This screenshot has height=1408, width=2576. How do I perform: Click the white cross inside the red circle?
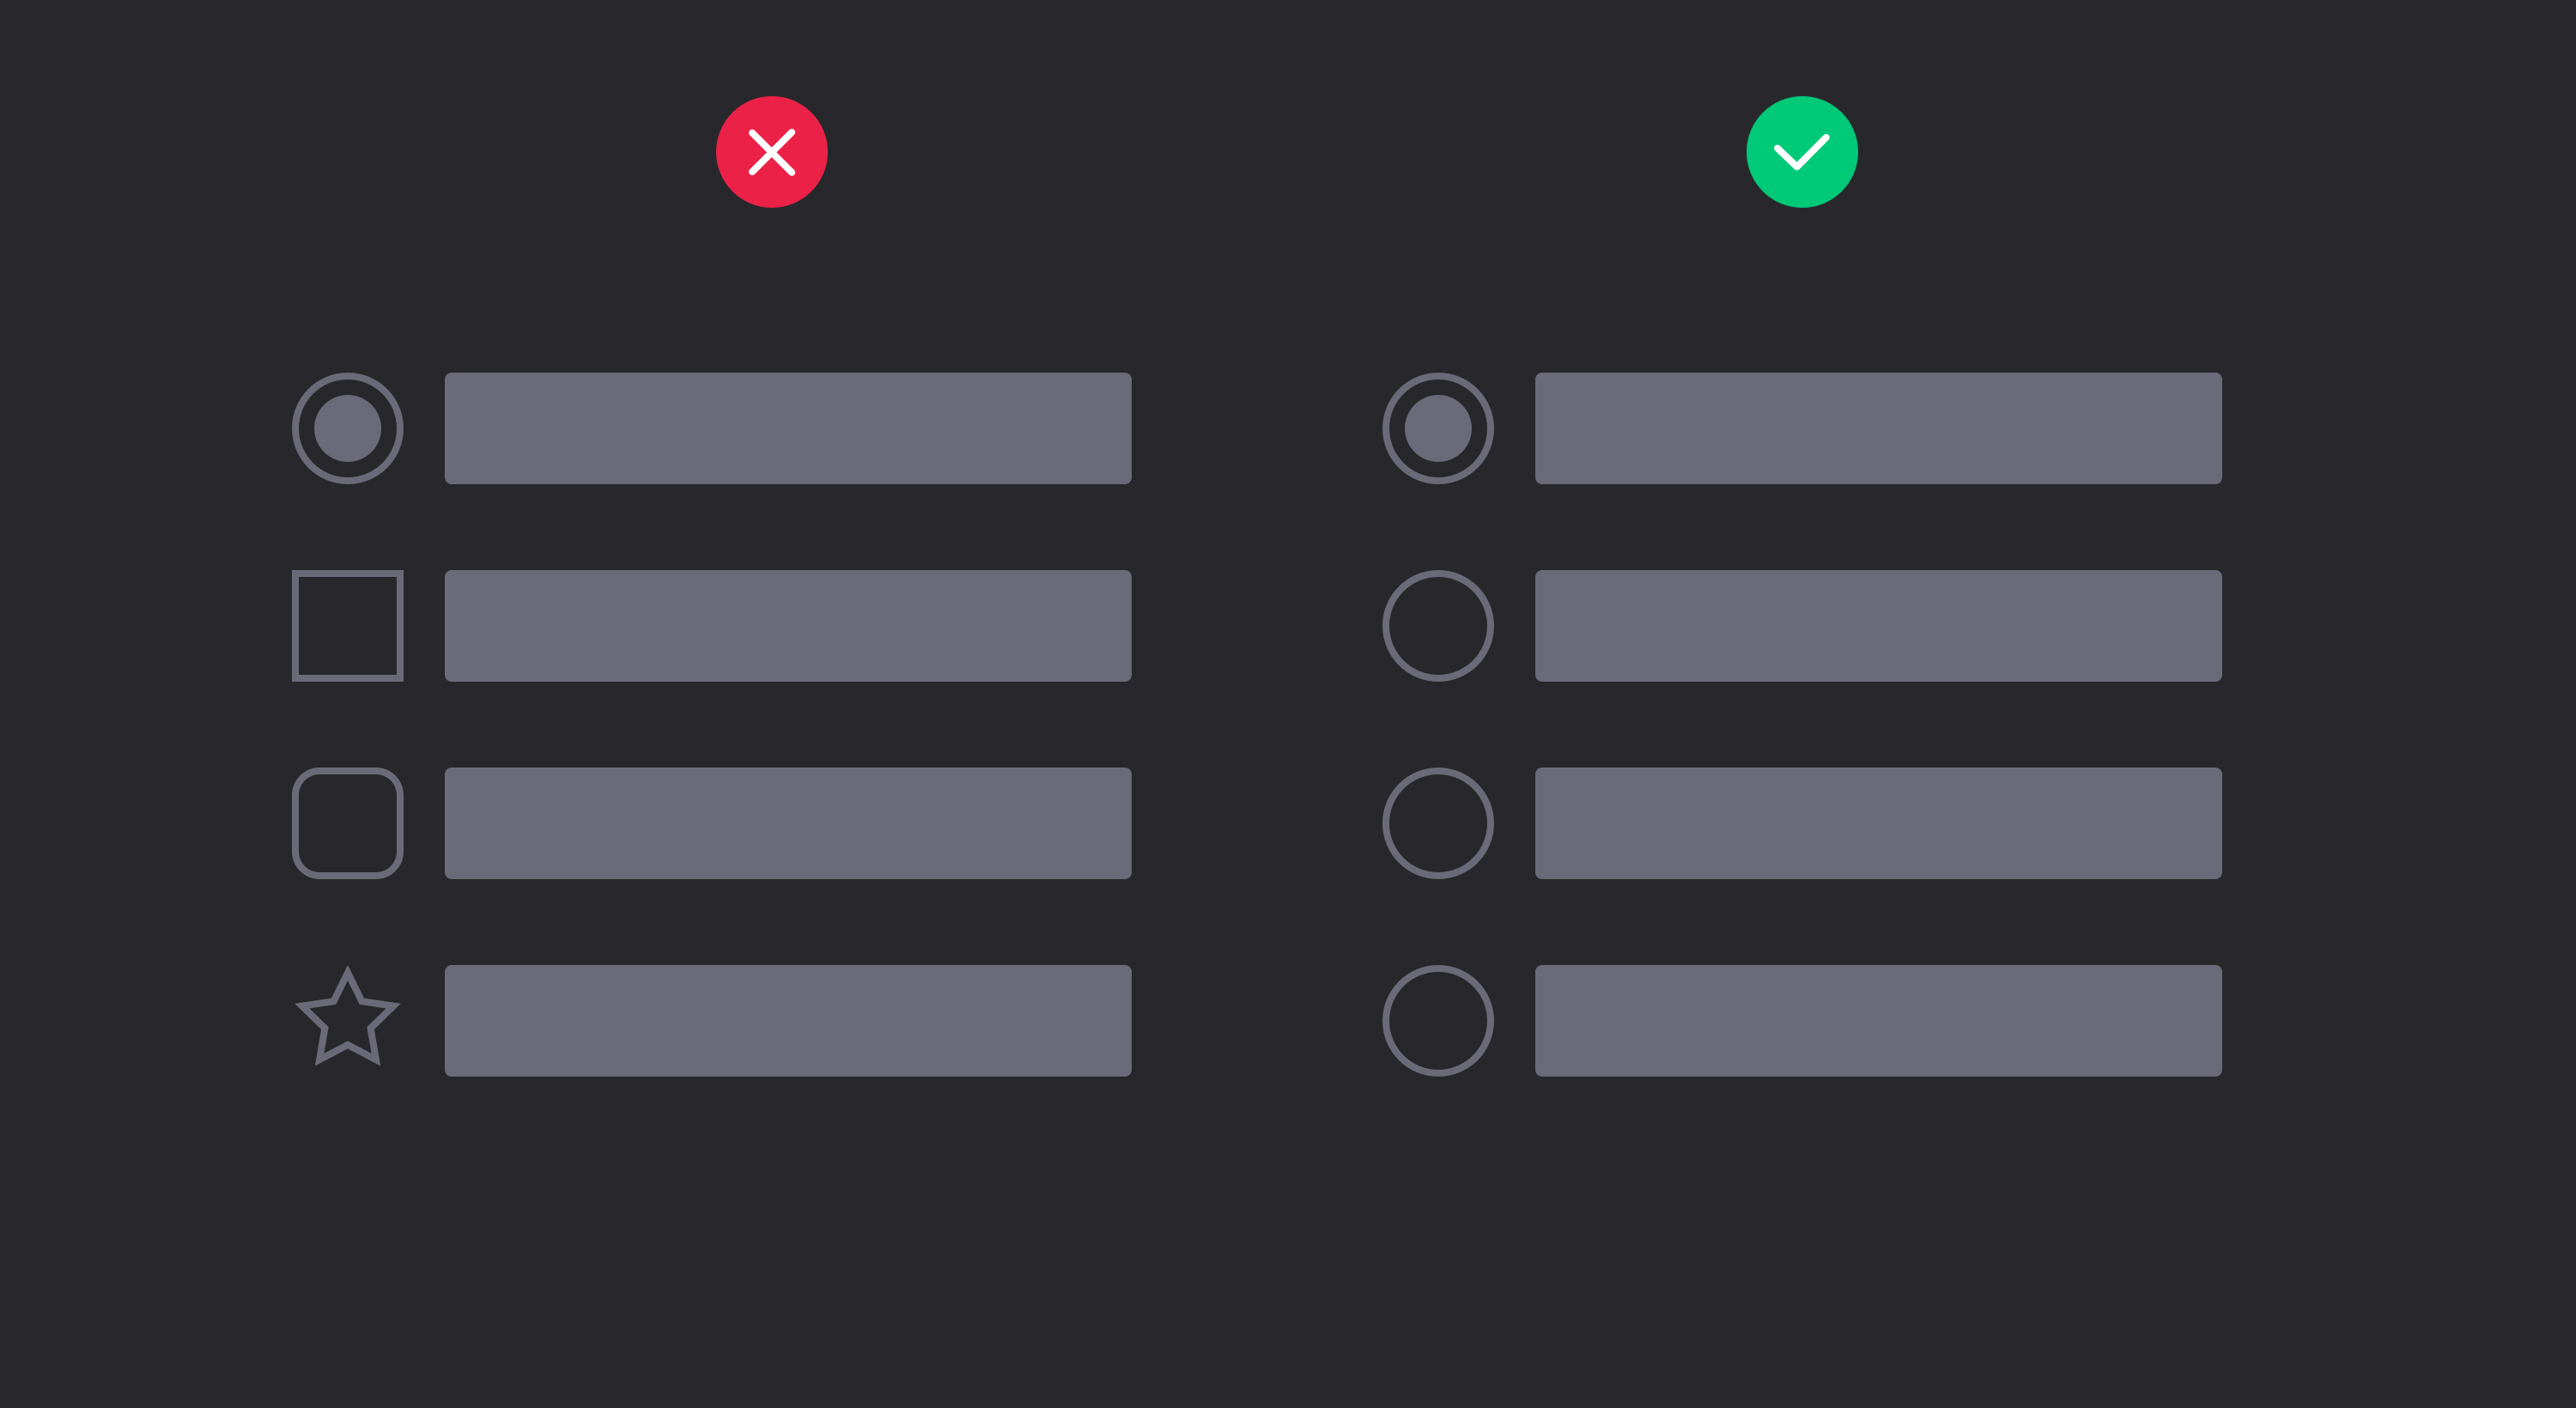[x=771, y=152]
